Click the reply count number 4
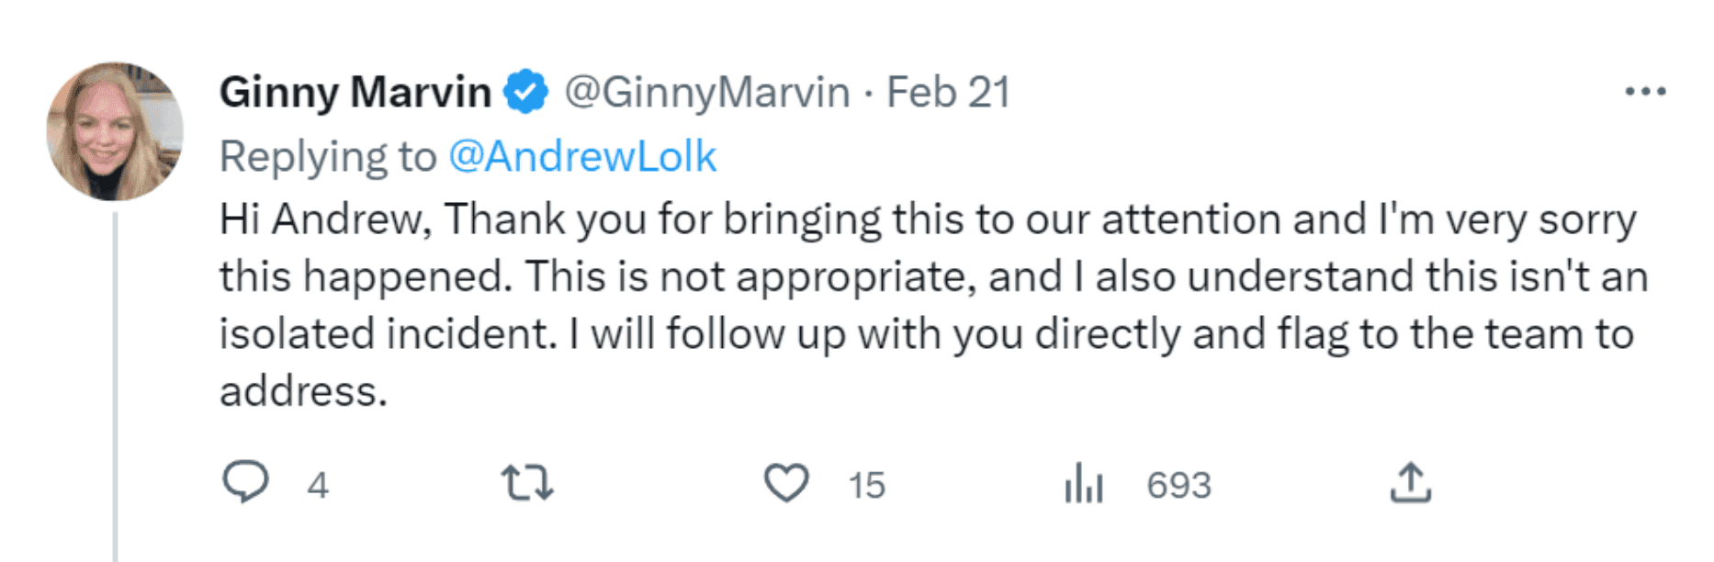The width and height of the screenshot is (1714, 562). click(318, 485)
